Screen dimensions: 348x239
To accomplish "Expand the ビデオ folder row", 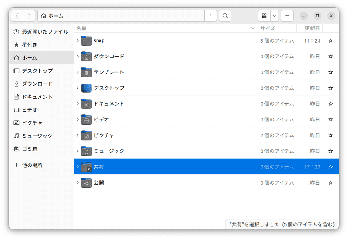I will click(78, 119).
